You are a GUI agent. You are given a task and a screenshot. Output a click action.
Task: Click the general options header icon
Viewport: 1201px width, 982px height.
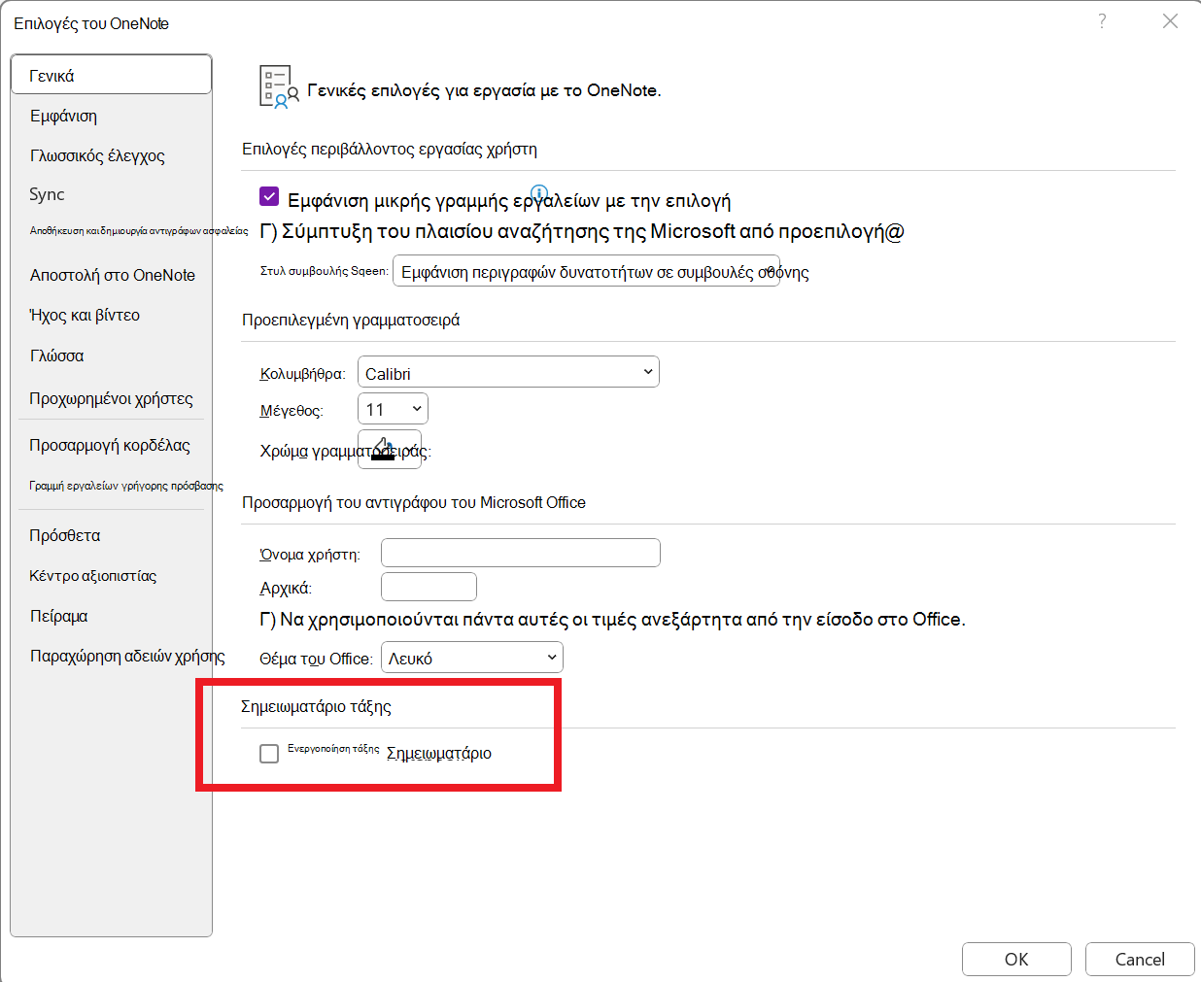click(x=279, y=87)
